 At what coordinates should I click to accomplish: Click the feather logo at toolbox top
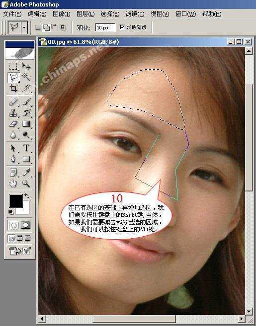(20, 53)
